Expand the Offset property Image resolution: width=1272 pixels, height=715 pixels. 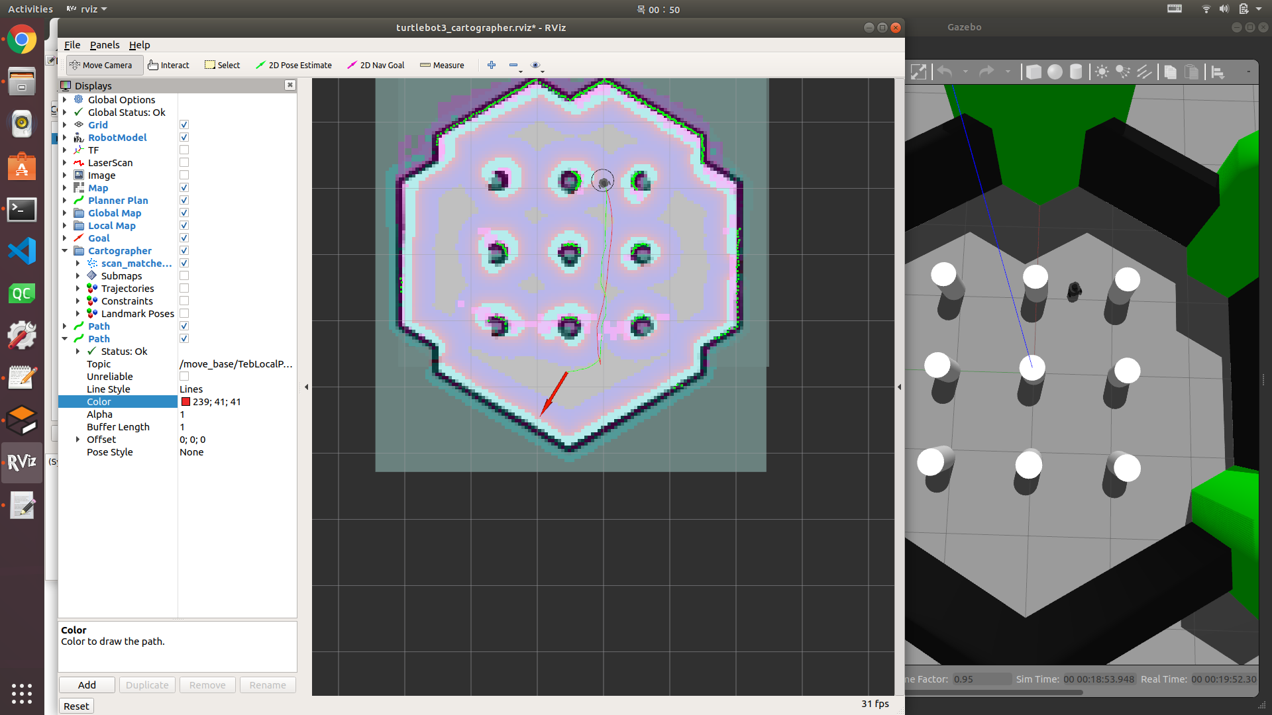[78, 439]
